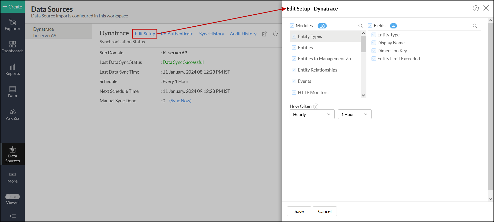494x222 pixels.
Task: Expand the More sidebar menu
Action: [12, 177]
